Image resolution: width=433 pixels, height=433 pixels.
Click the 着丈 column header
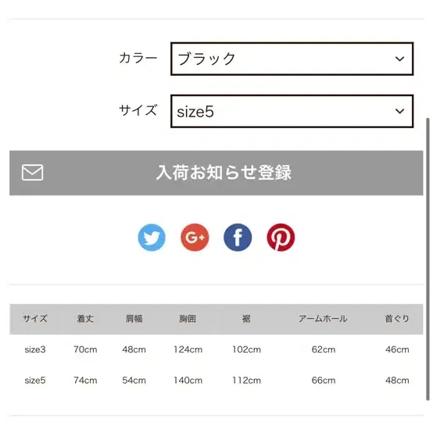coord(85,319)
